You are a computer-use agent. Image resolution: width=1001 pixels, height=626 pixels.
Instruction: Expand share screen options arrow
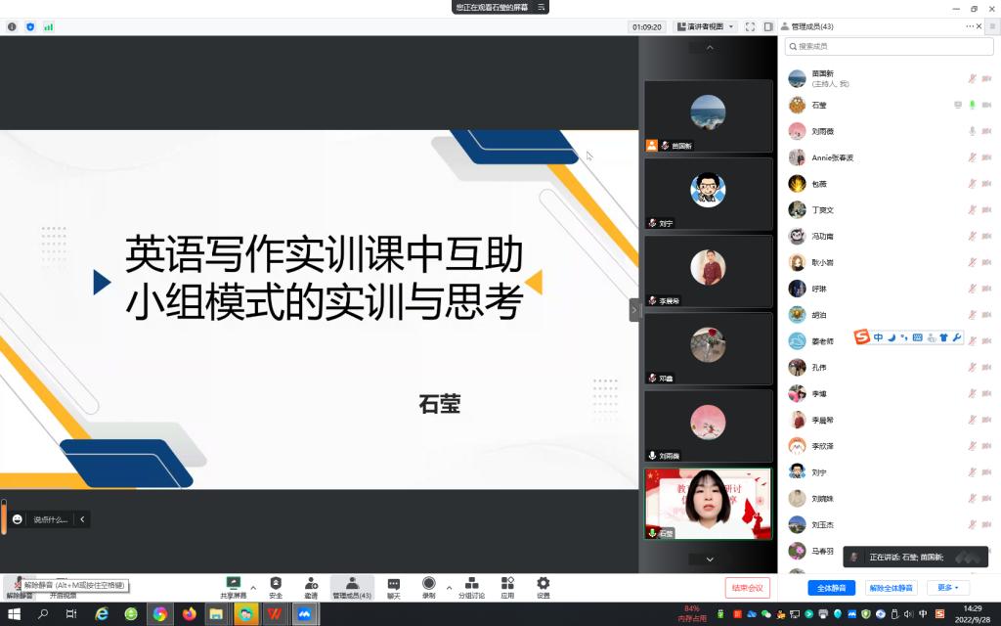tap(253, 588)
